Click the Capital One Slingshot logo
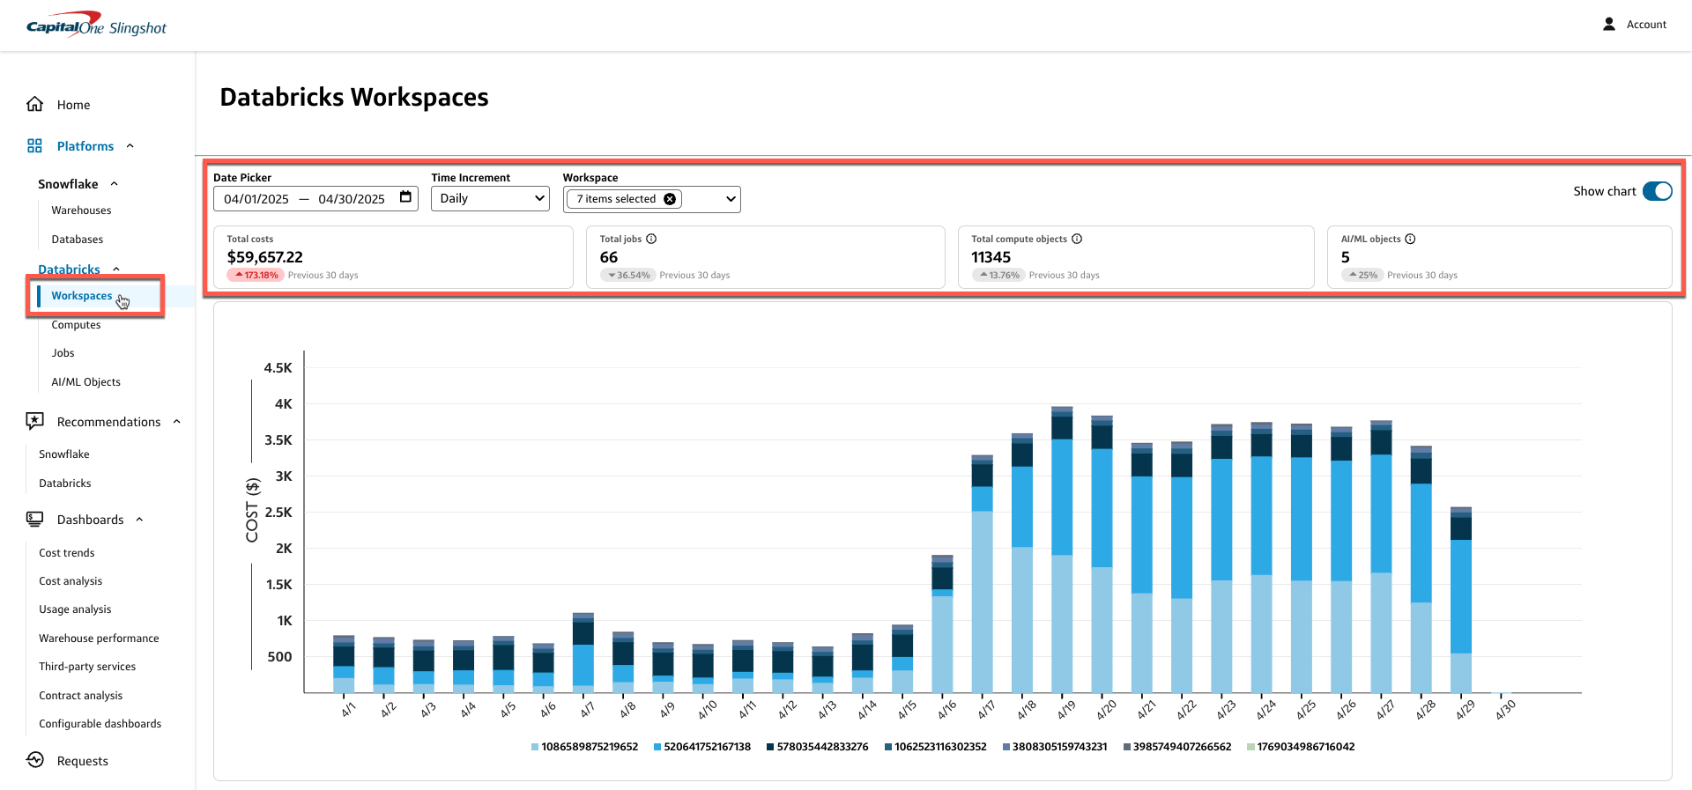Viewport: 1692px width, 790px height. (96, 25)
